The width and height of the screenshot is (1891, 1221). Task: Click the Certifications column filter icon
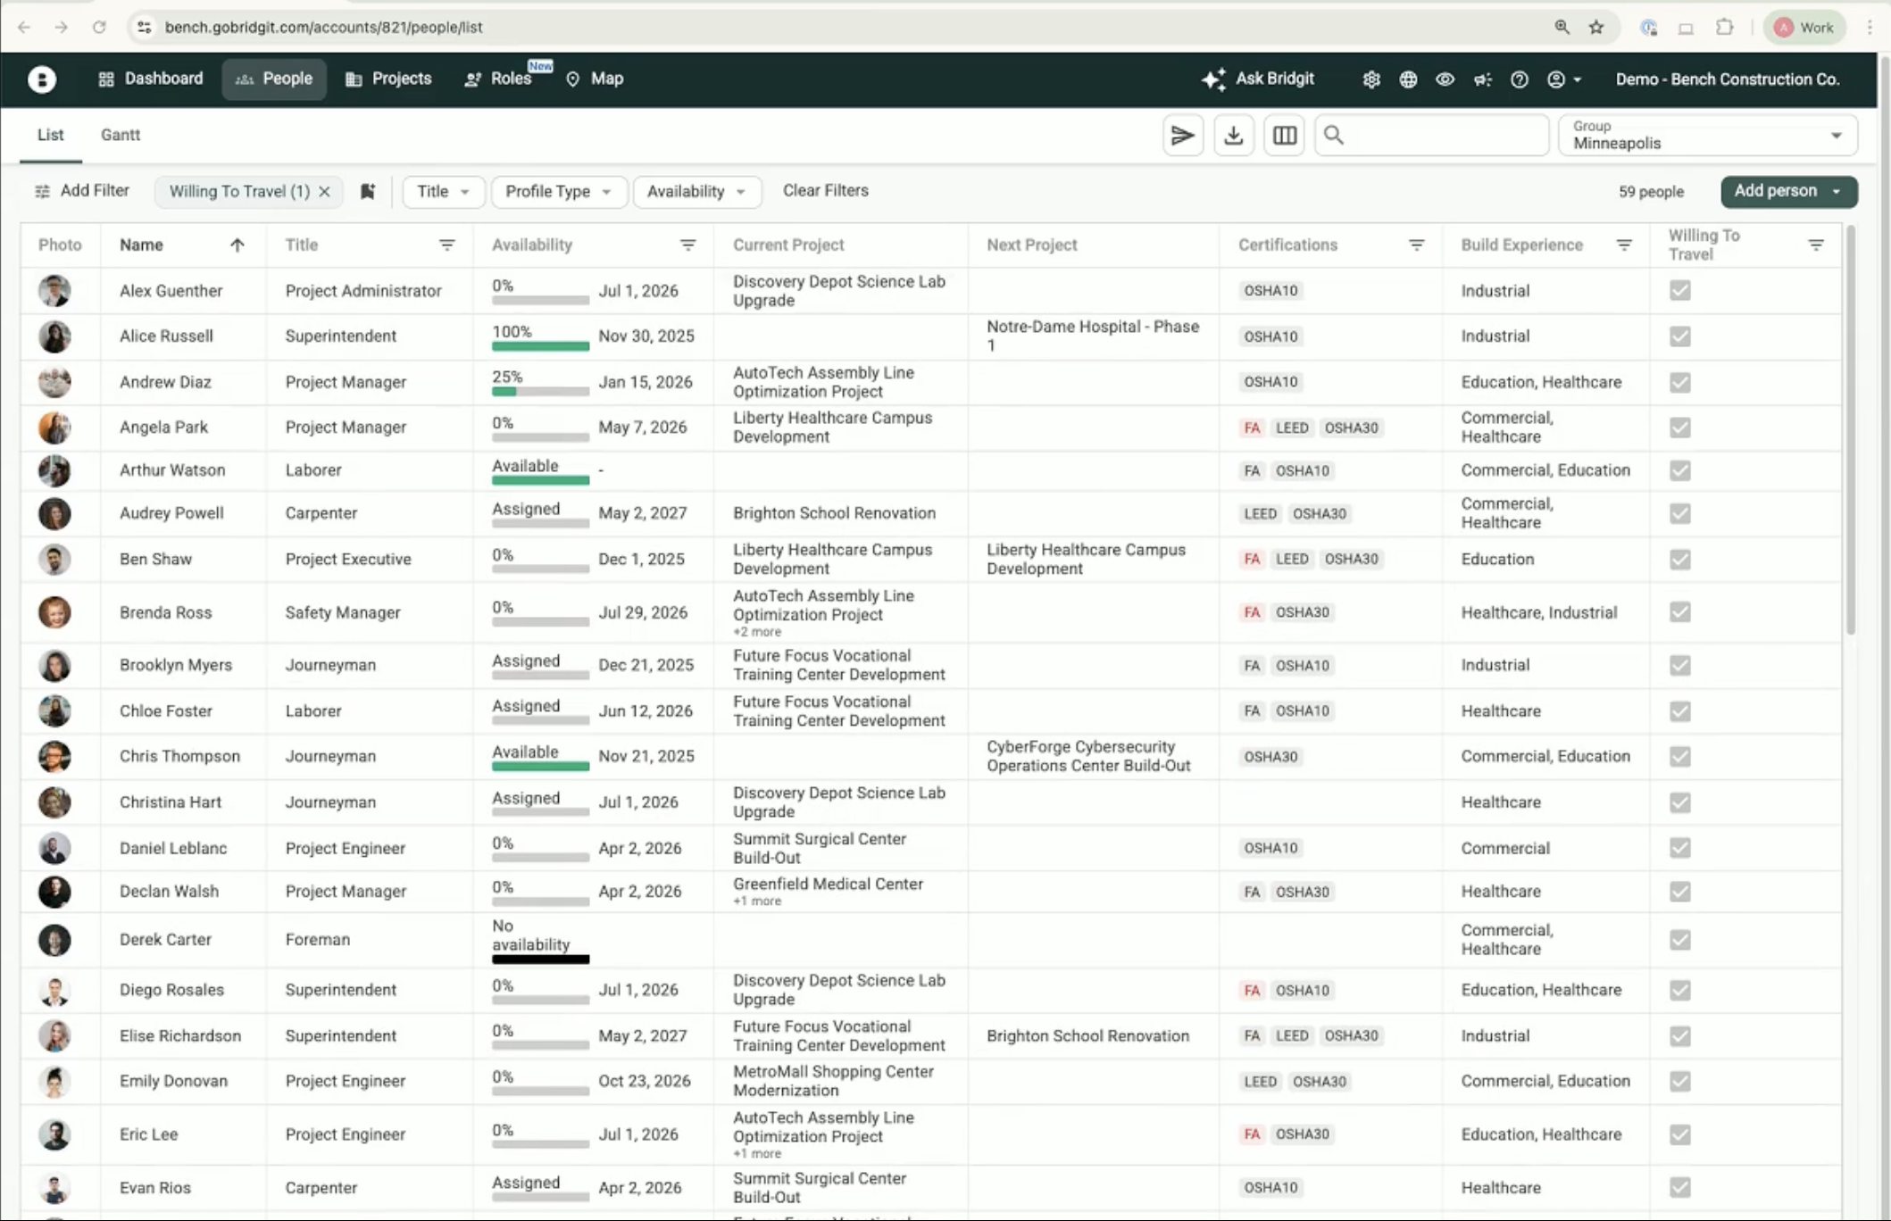(x=1416, y=245)
